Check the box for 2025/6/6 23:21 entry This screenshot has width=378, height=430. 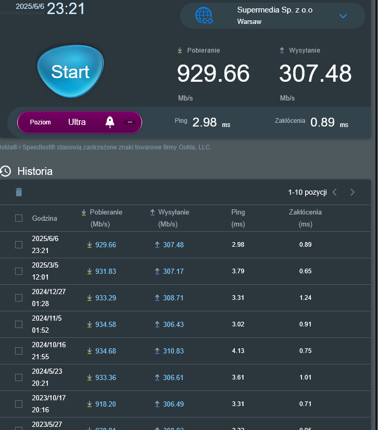(x=19, y=245)
